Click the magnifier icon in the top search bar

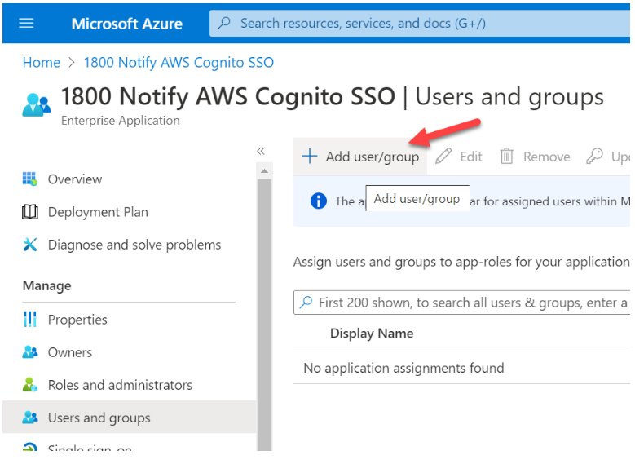224,23
